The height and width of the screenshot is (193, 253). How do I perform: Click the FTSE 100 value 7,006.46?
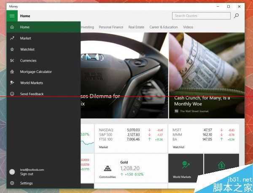pos(133,139)
